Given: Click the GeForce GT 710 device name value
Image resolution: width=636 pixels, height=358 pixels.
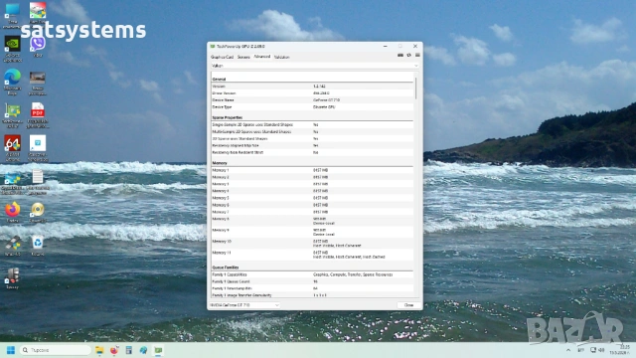Looking at the screenshot, I should click(326, 99).
